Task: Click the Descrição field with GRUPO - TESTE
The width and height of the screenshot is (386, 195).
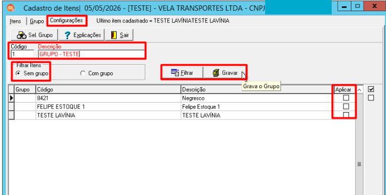Action: tap(92, 54)
